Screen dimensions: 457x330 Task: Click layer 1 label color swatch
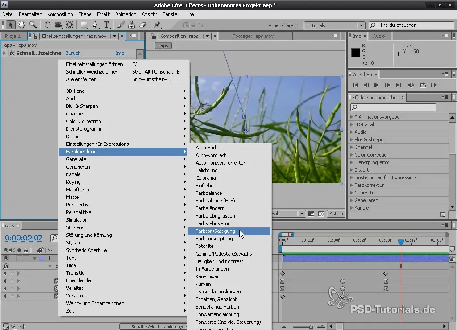click(x=42, y=258)
